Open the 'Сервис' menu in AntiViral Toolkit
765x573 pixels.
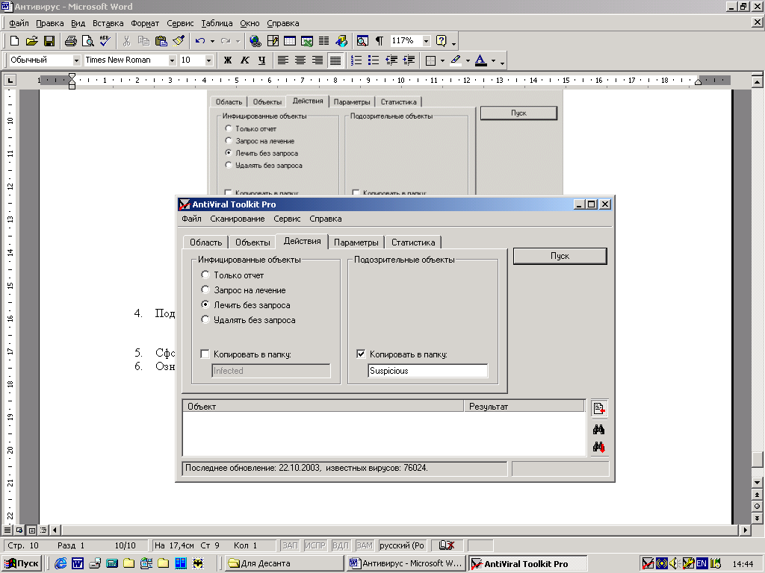click(287, 219)
